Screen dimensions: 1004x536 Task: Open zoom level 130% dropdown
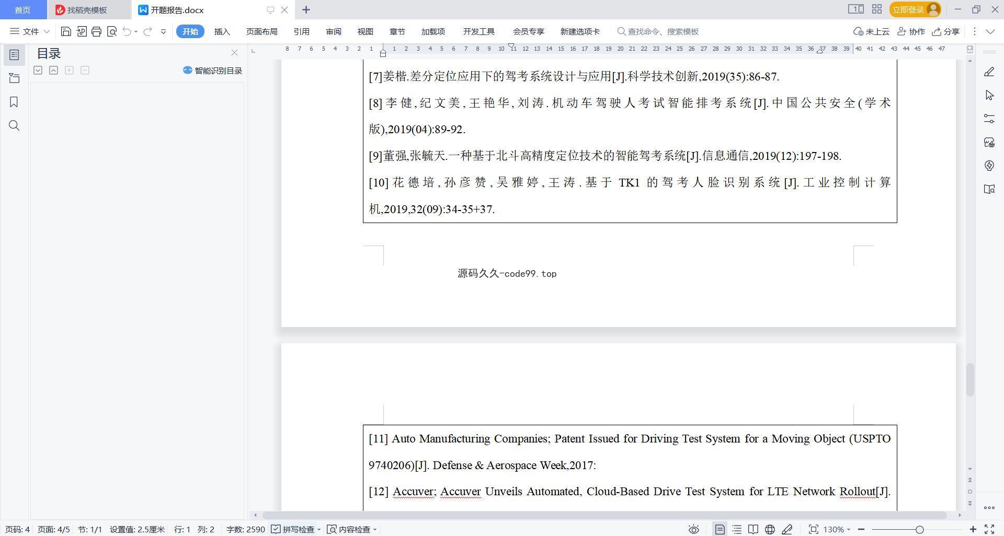[836, 529]
